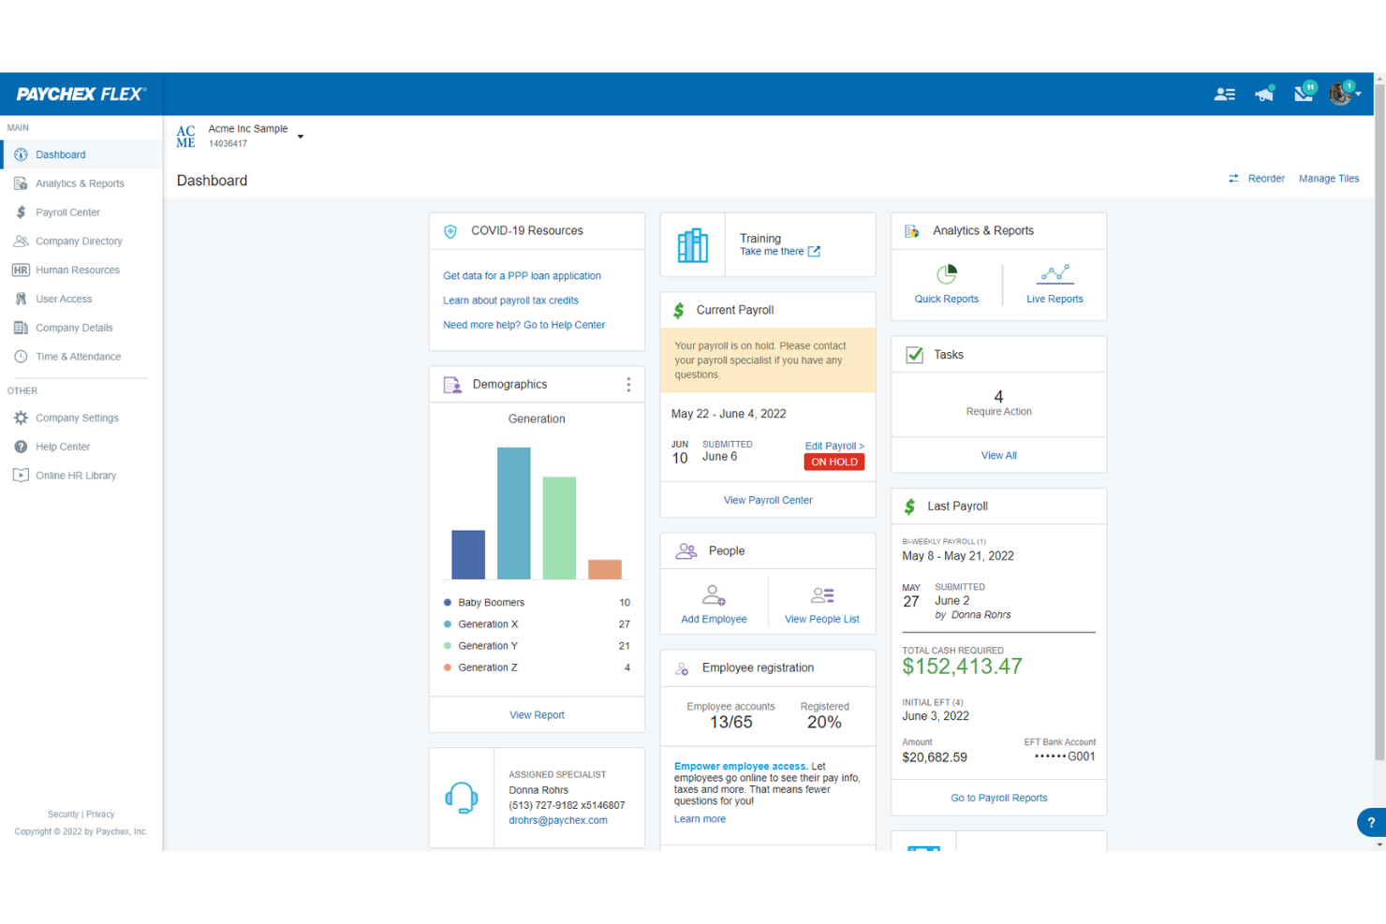
Task: Click the help question mark button bottom right
Action: pyautogui.click(x=1370, y=822)
